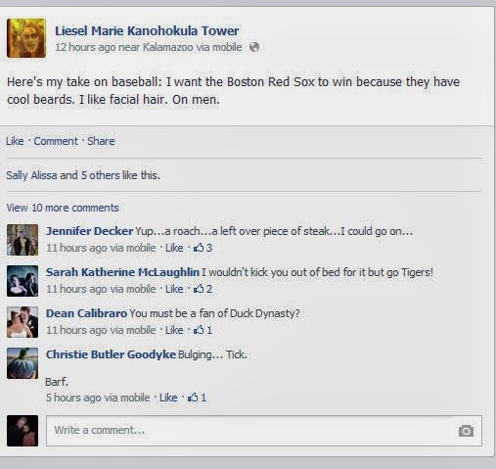Click the camera attach-photo icon
The image size is (496, 469).
point(466,431)
